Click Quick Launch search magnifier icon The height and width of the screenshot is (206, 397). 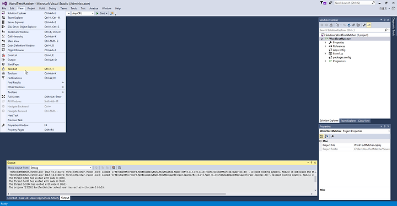[x=373, y=3]
